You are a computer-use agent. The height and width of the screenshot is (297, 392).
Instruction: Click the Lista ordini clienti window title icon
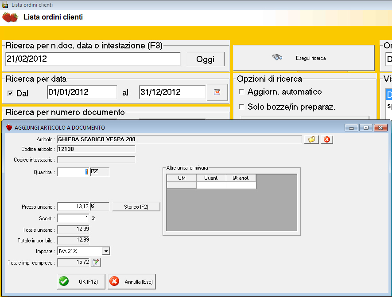pos(5,4)
